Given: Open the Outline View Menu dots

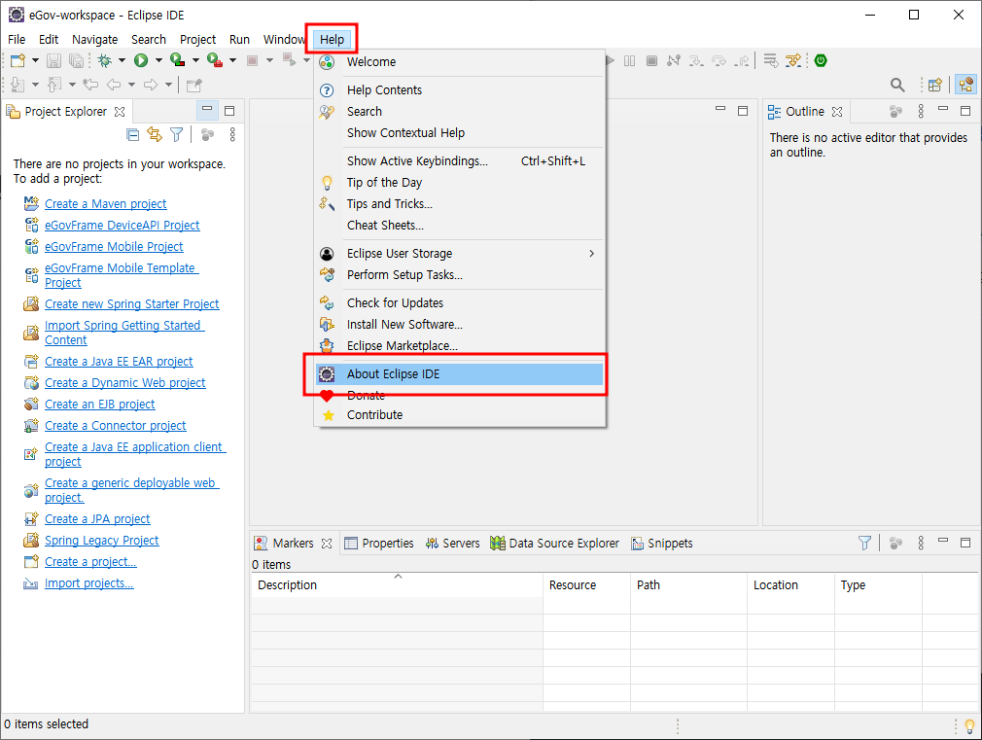Looking at the screenshot, I should (x=921, y=112).
